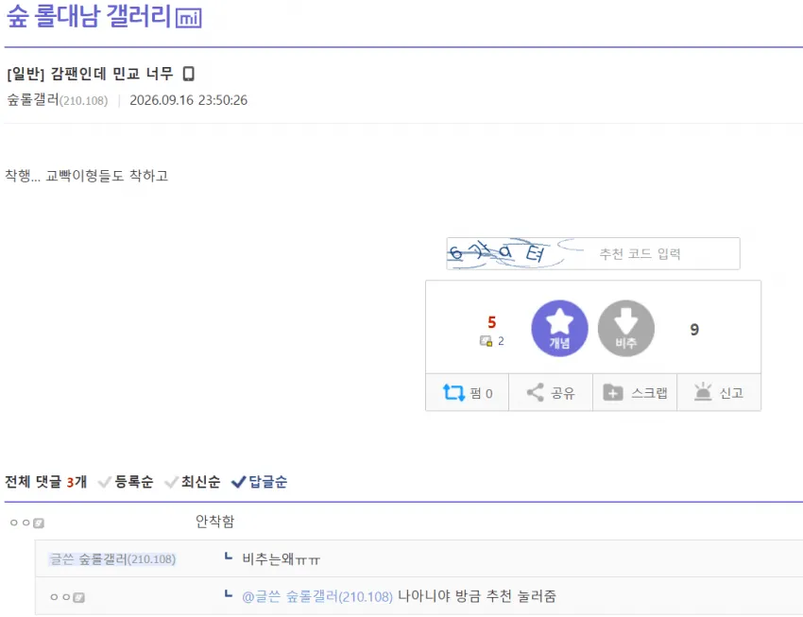Click the reply arrow before 비추는왜ㅠㅠ
This screenshot has height=617, width=803.
click(x=229, y=557)
